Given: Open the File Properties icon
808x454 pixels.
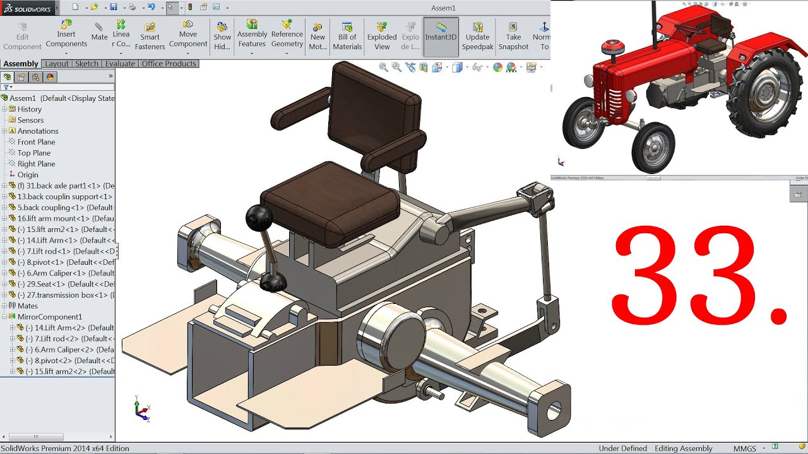Looking at the screenshot, I should tap(203, 8).
